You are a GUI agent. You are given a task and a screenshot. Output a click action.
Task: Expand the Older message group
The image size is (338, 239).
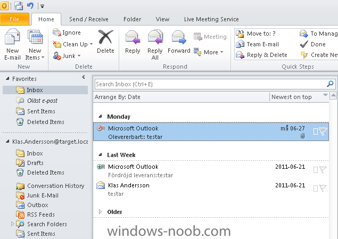[x=100, y=212]
